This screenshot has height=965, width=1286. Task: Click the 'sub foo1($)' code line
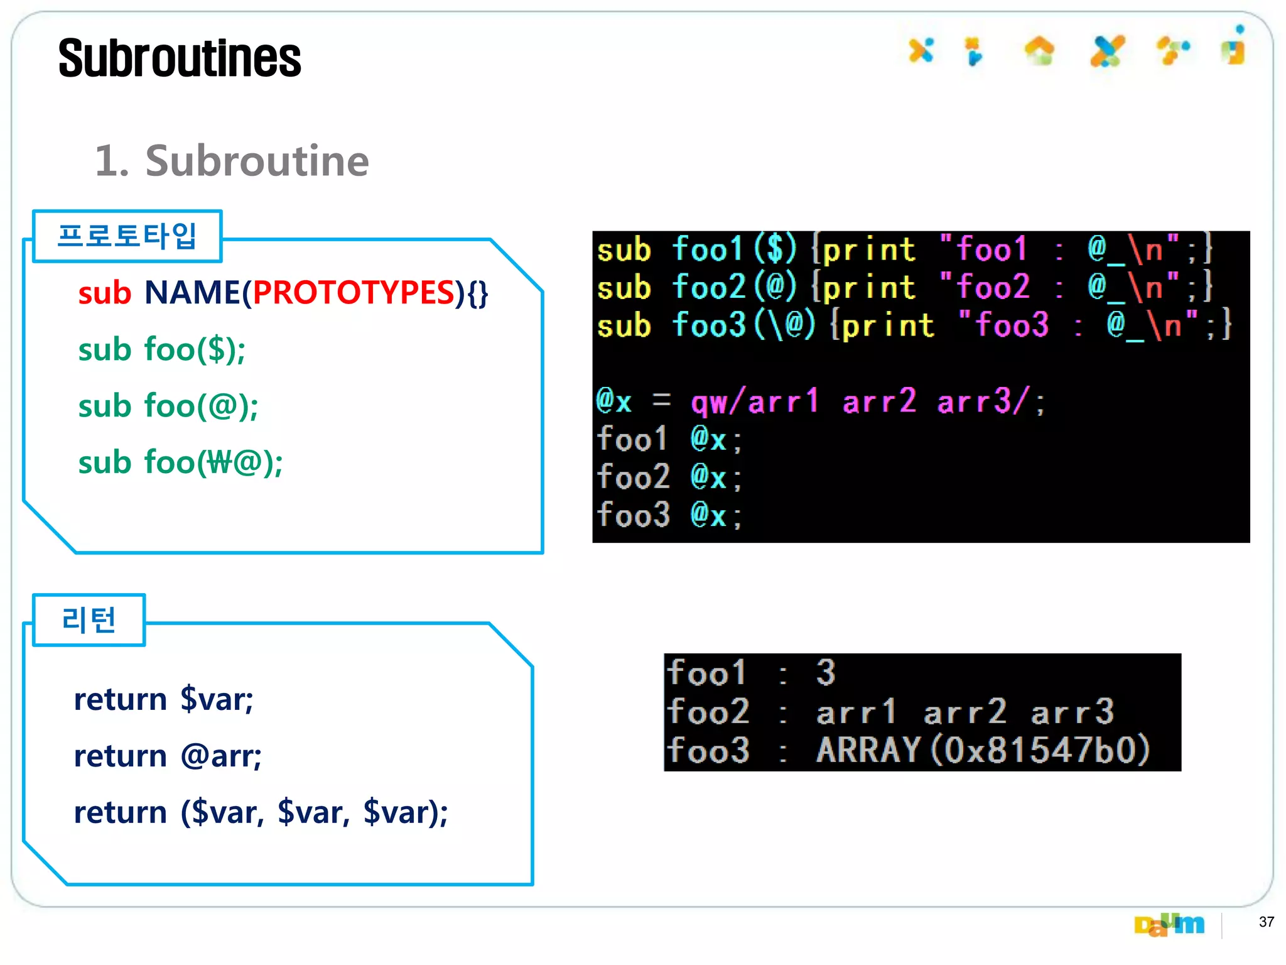point(904,249)
